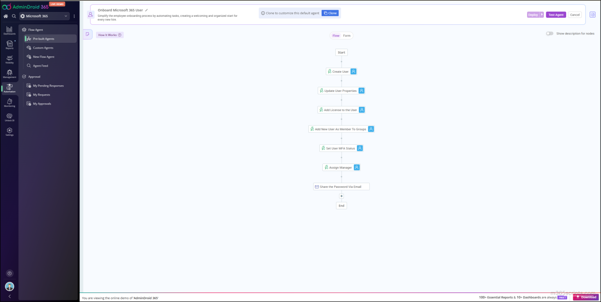Screen dimensions: 601x302
Task: Open the Monitoring sidebar icon
Action: point(9,102)
